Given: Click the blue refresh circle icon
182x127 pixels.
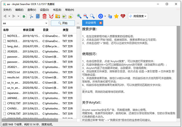Looking at the screenshot, I should point(100,16).
